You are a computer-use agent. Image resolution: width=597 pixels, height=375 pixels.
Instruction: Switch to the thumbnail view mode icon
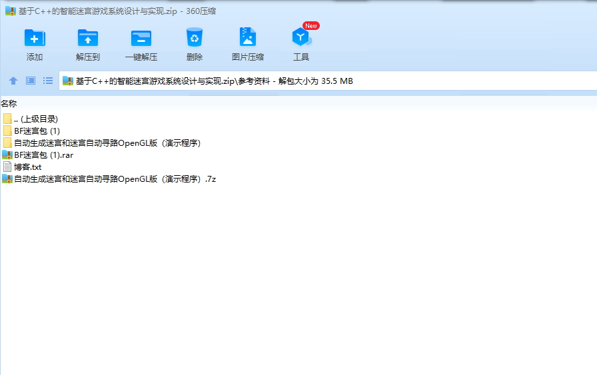pyautogui.click(x=31, y=81)
